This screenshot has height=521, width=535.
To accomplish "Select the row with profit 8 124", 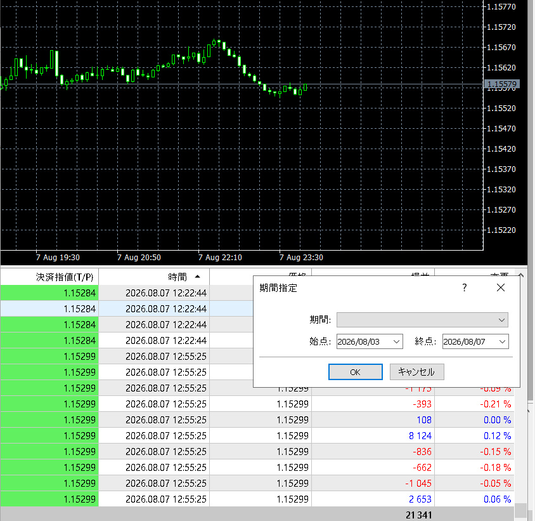I will (x=257, y=435).
